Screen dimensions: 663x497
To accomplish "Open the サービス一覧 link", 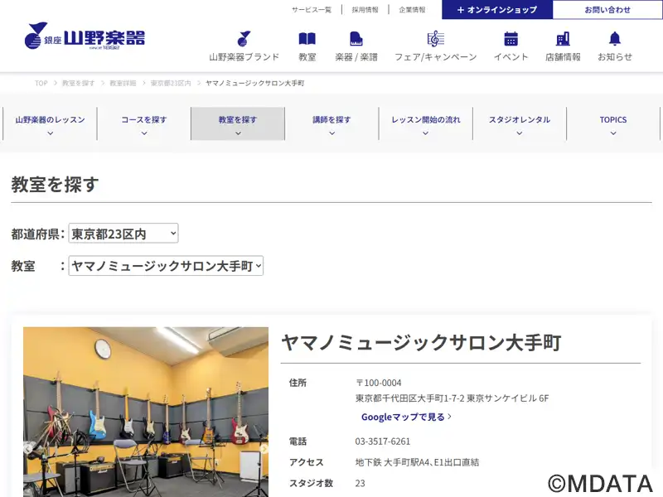I will [312, 10].
